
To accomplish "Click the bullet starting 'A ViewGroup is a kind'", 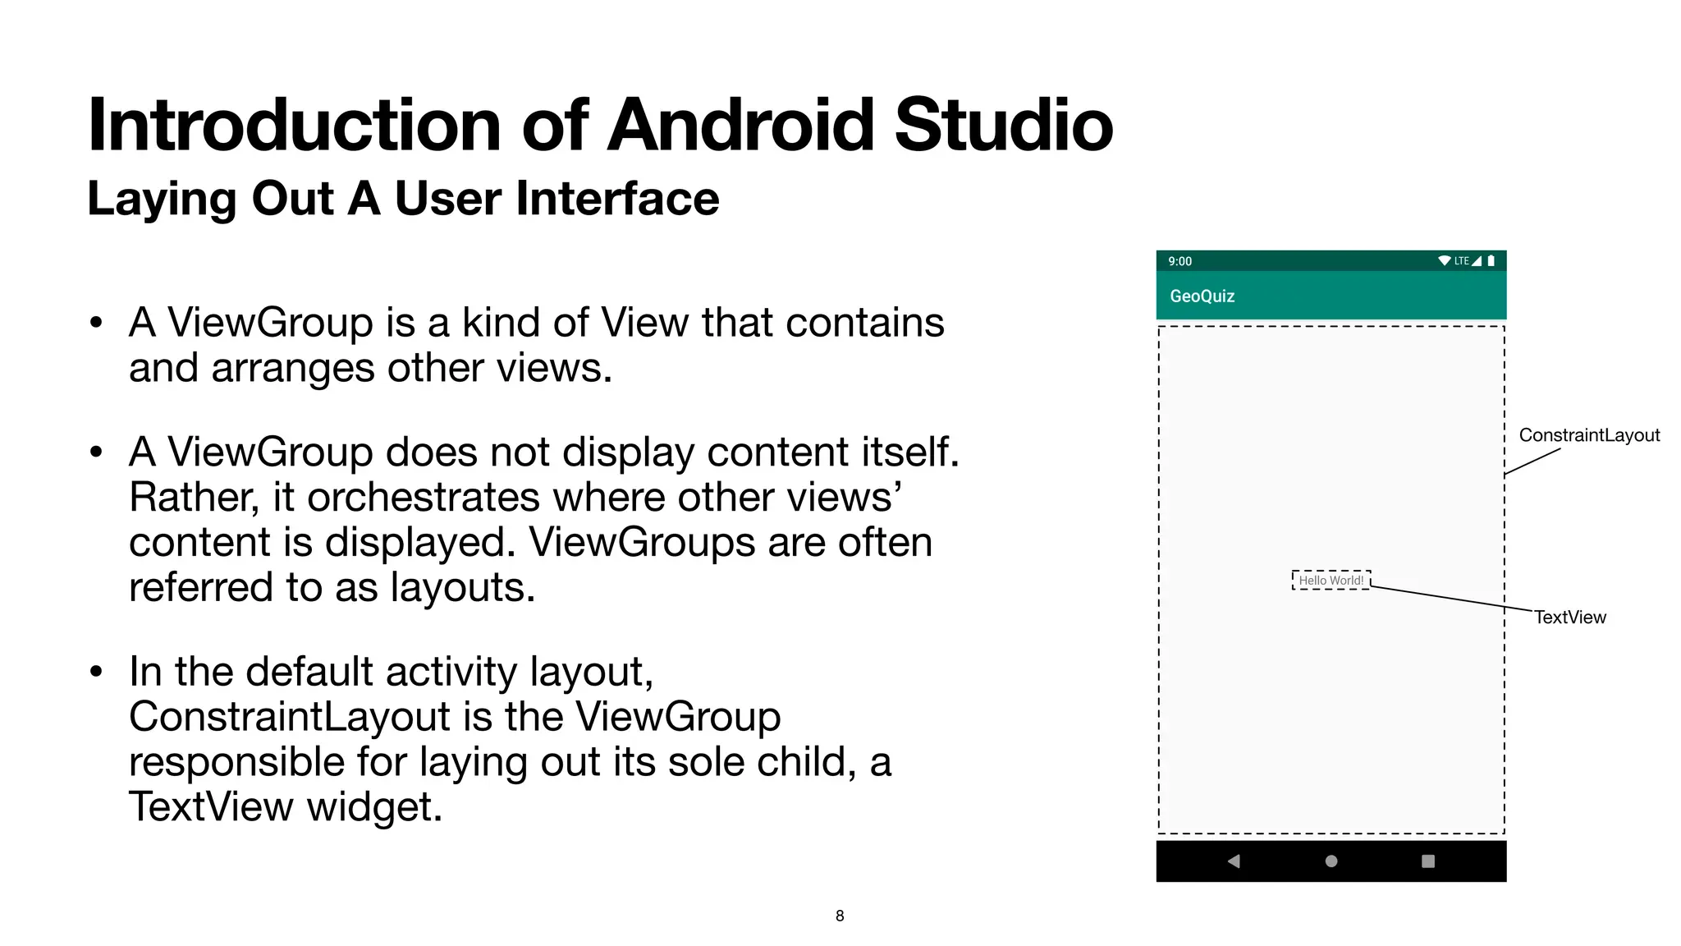I will 537,345.
